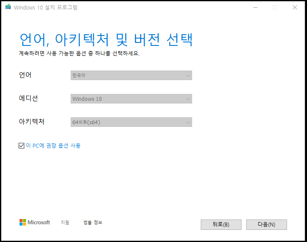Uncheck '이 PC에 권장 옵션 사용' checkbox
The width and height of the screenshot is (307, 242).
coord(21,145)
